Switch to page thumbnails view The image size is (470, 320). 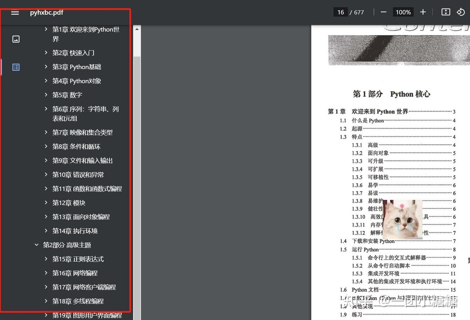(15, 39)
